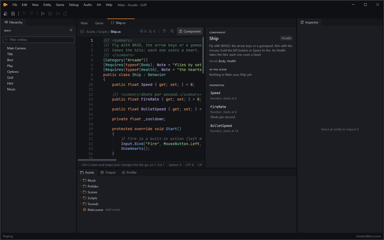This screenshot has height=240, width=384.
Task: Click the UTF-8 encoding status entry
Action: point(190,165)
